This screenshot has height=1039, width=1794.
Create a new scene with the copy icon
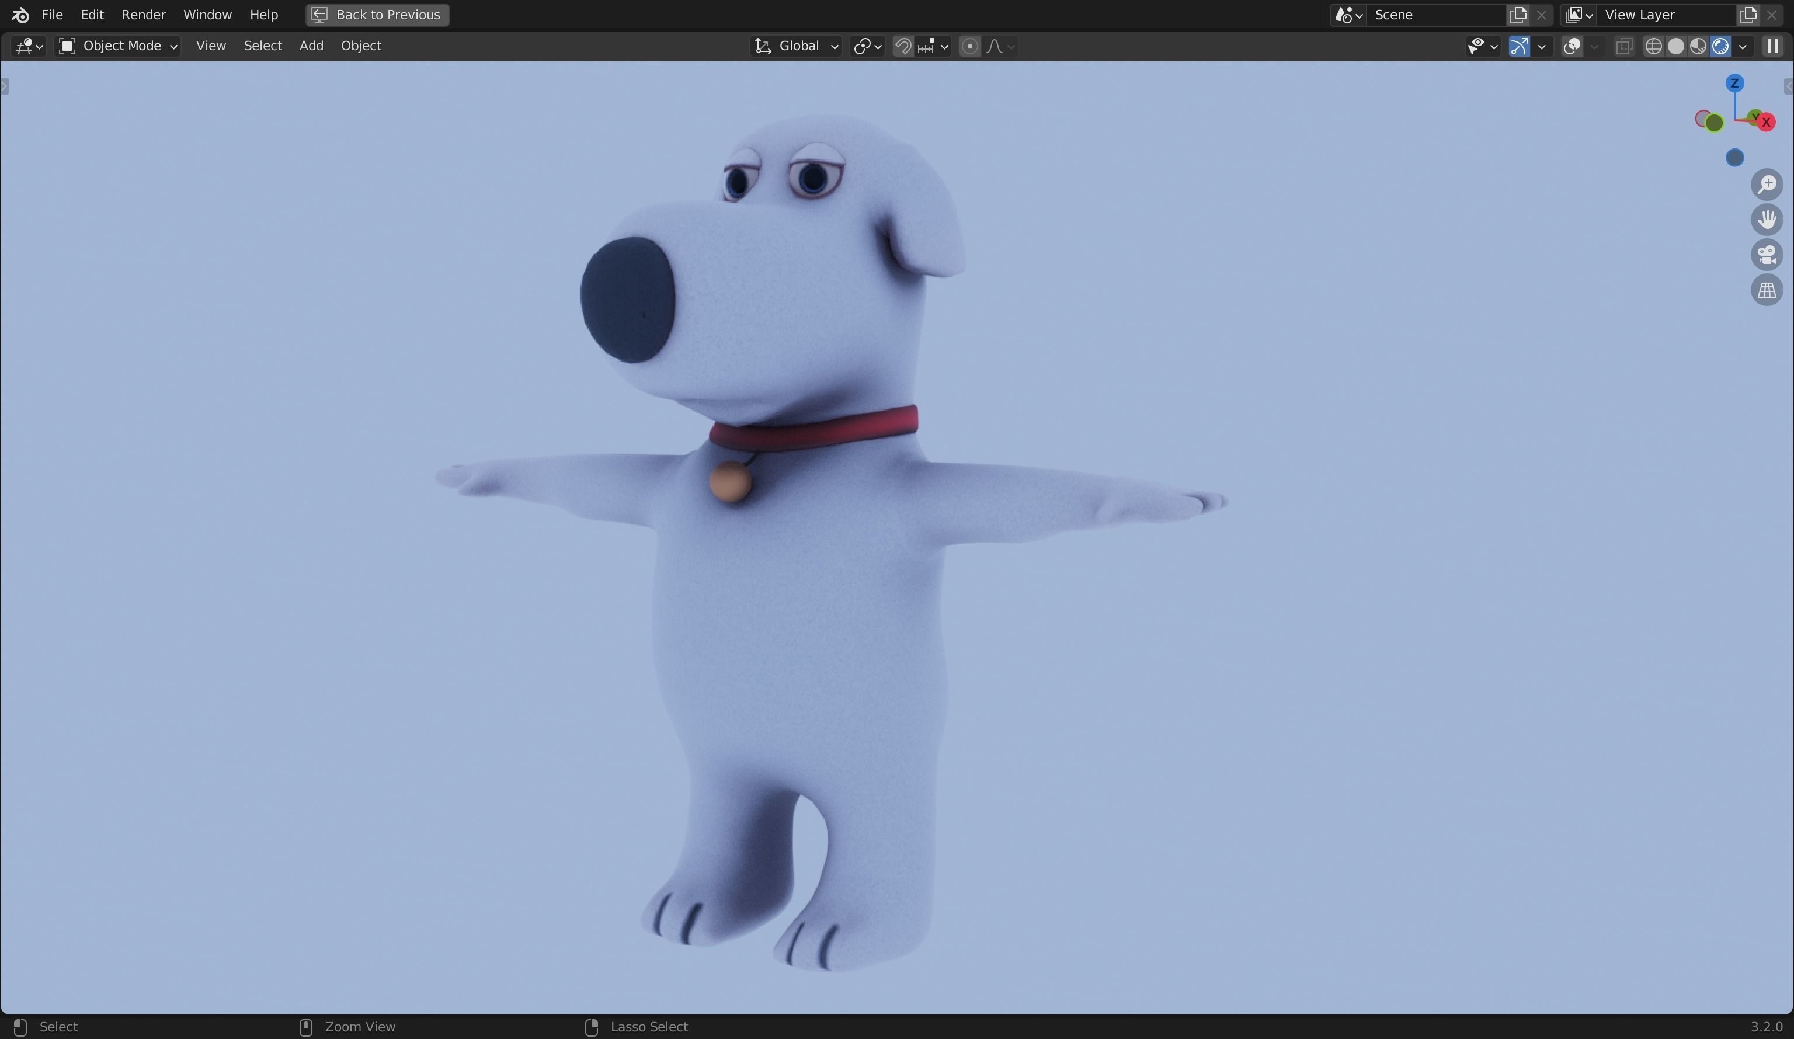click(x=1518, y=14)
